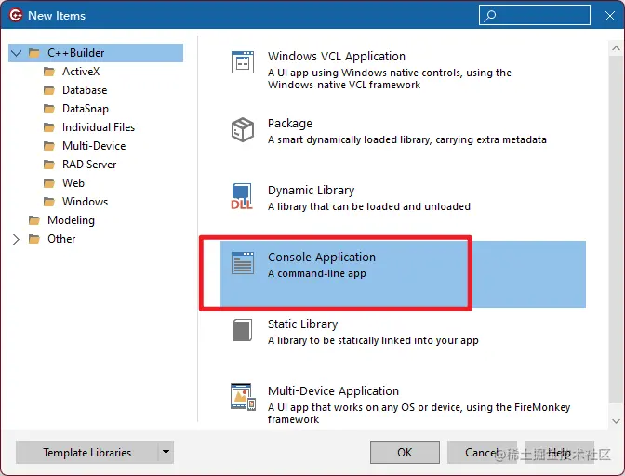Select the RAD Server category
625x476 pixels.
pos(89,165)
